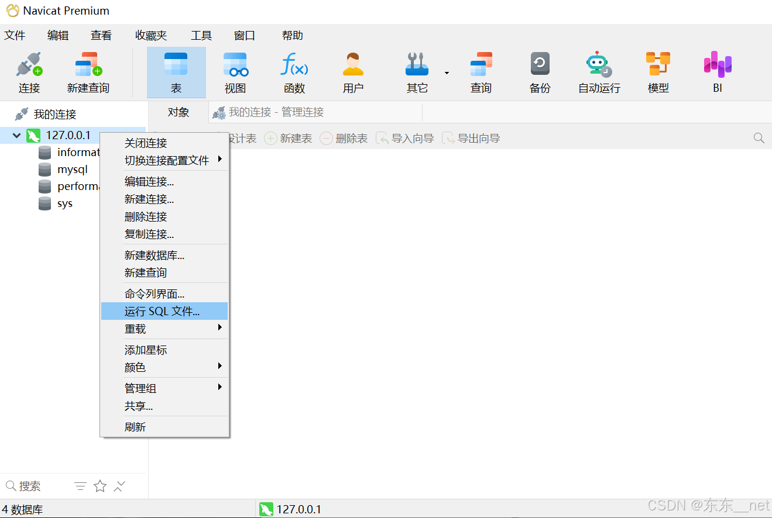Screen dimensions: 772x518
Task: Choose 刷新 (Refresh) from context menu
Action: 164,427
